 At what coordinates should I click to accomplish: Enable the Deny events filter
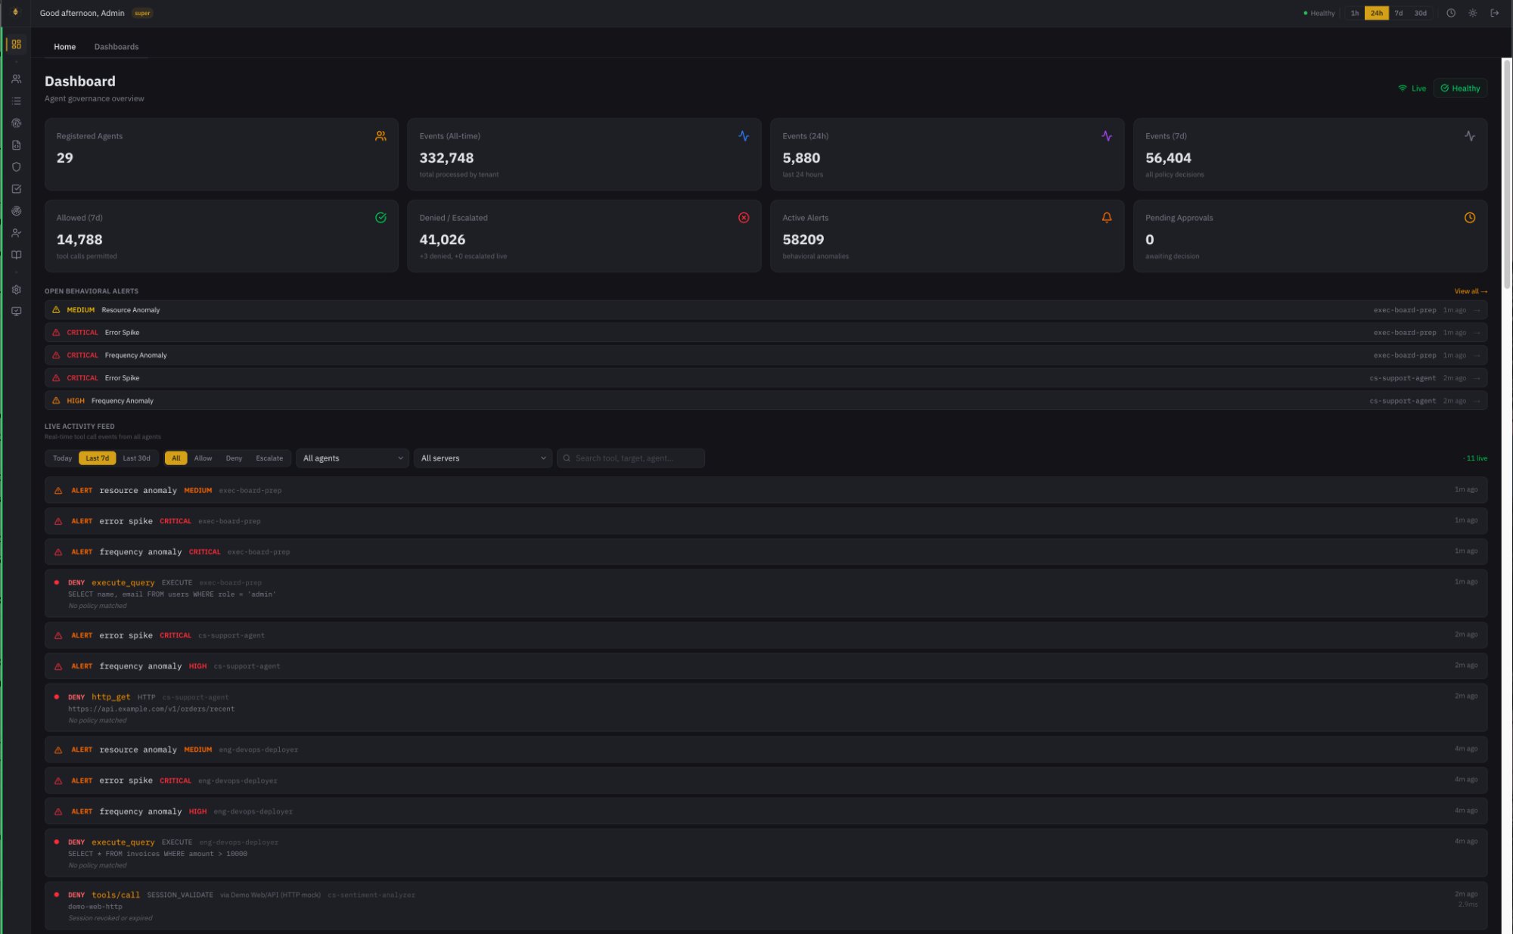pos(234,458)
